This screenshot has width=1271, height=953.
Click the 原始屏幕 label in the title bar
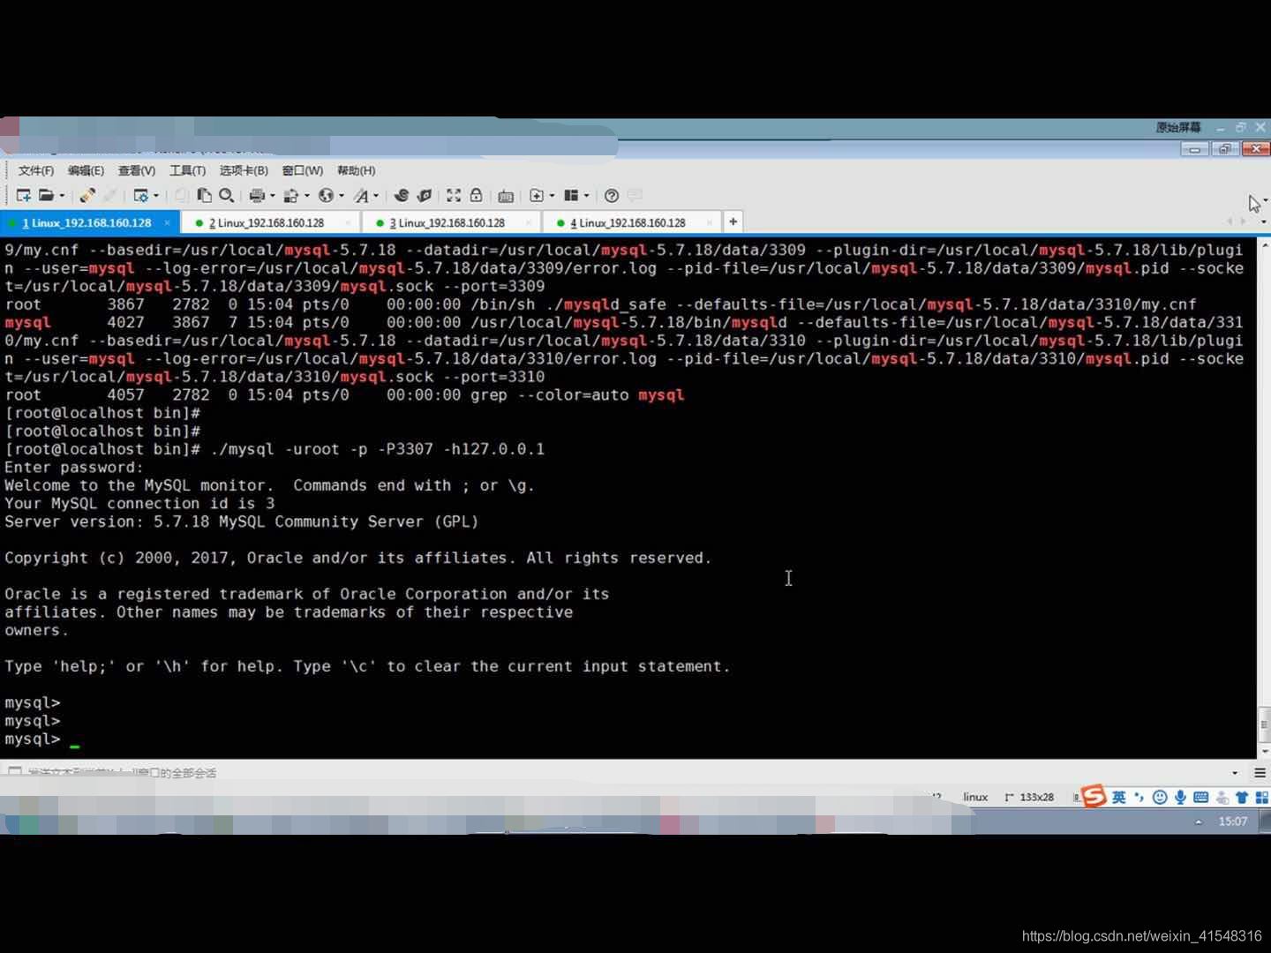tap(1178, 127)
